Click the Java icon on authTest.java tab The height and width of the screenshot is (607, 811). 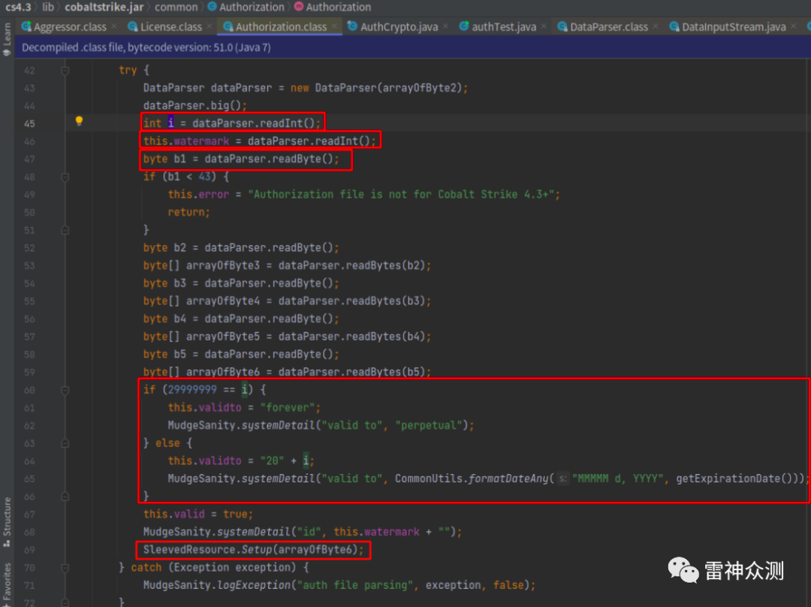tap(464, 26)
